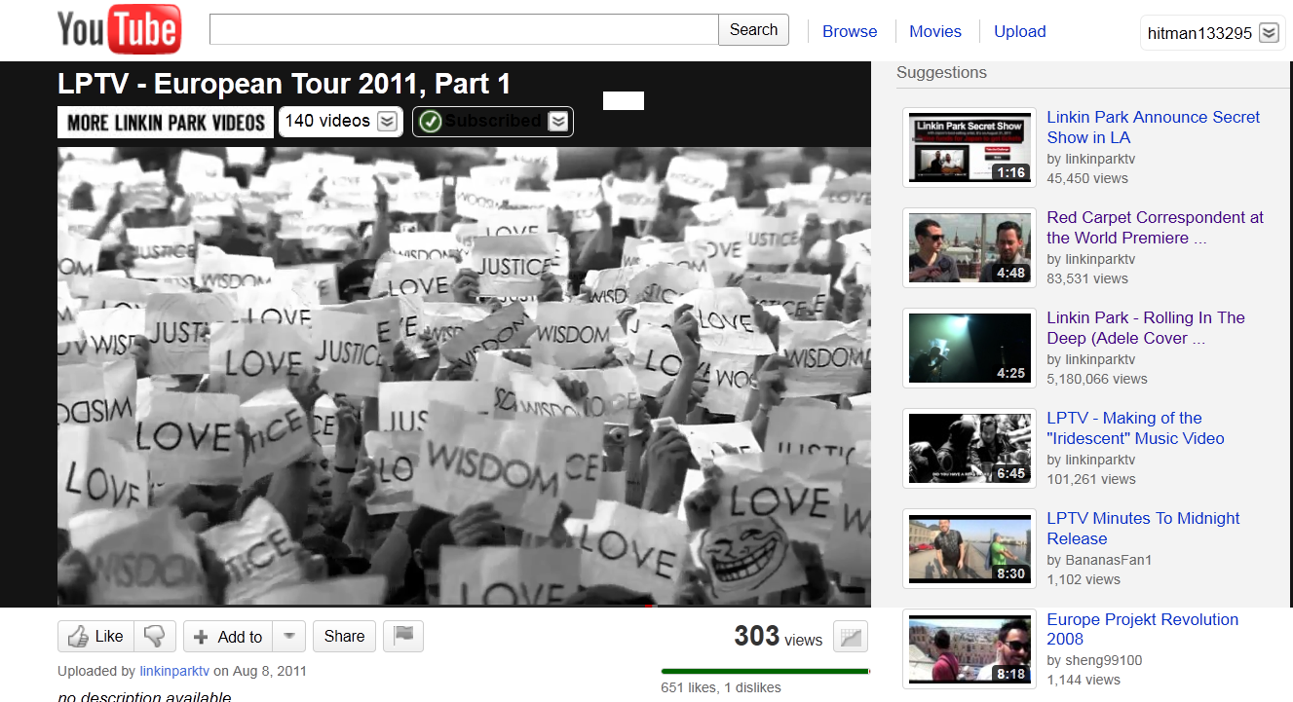Open 'LPTV - Making of the Iridescent' title

[x=1135, y=427]
